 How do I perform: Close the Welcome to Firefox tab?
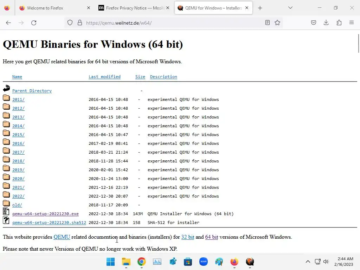tap(89, 8)
